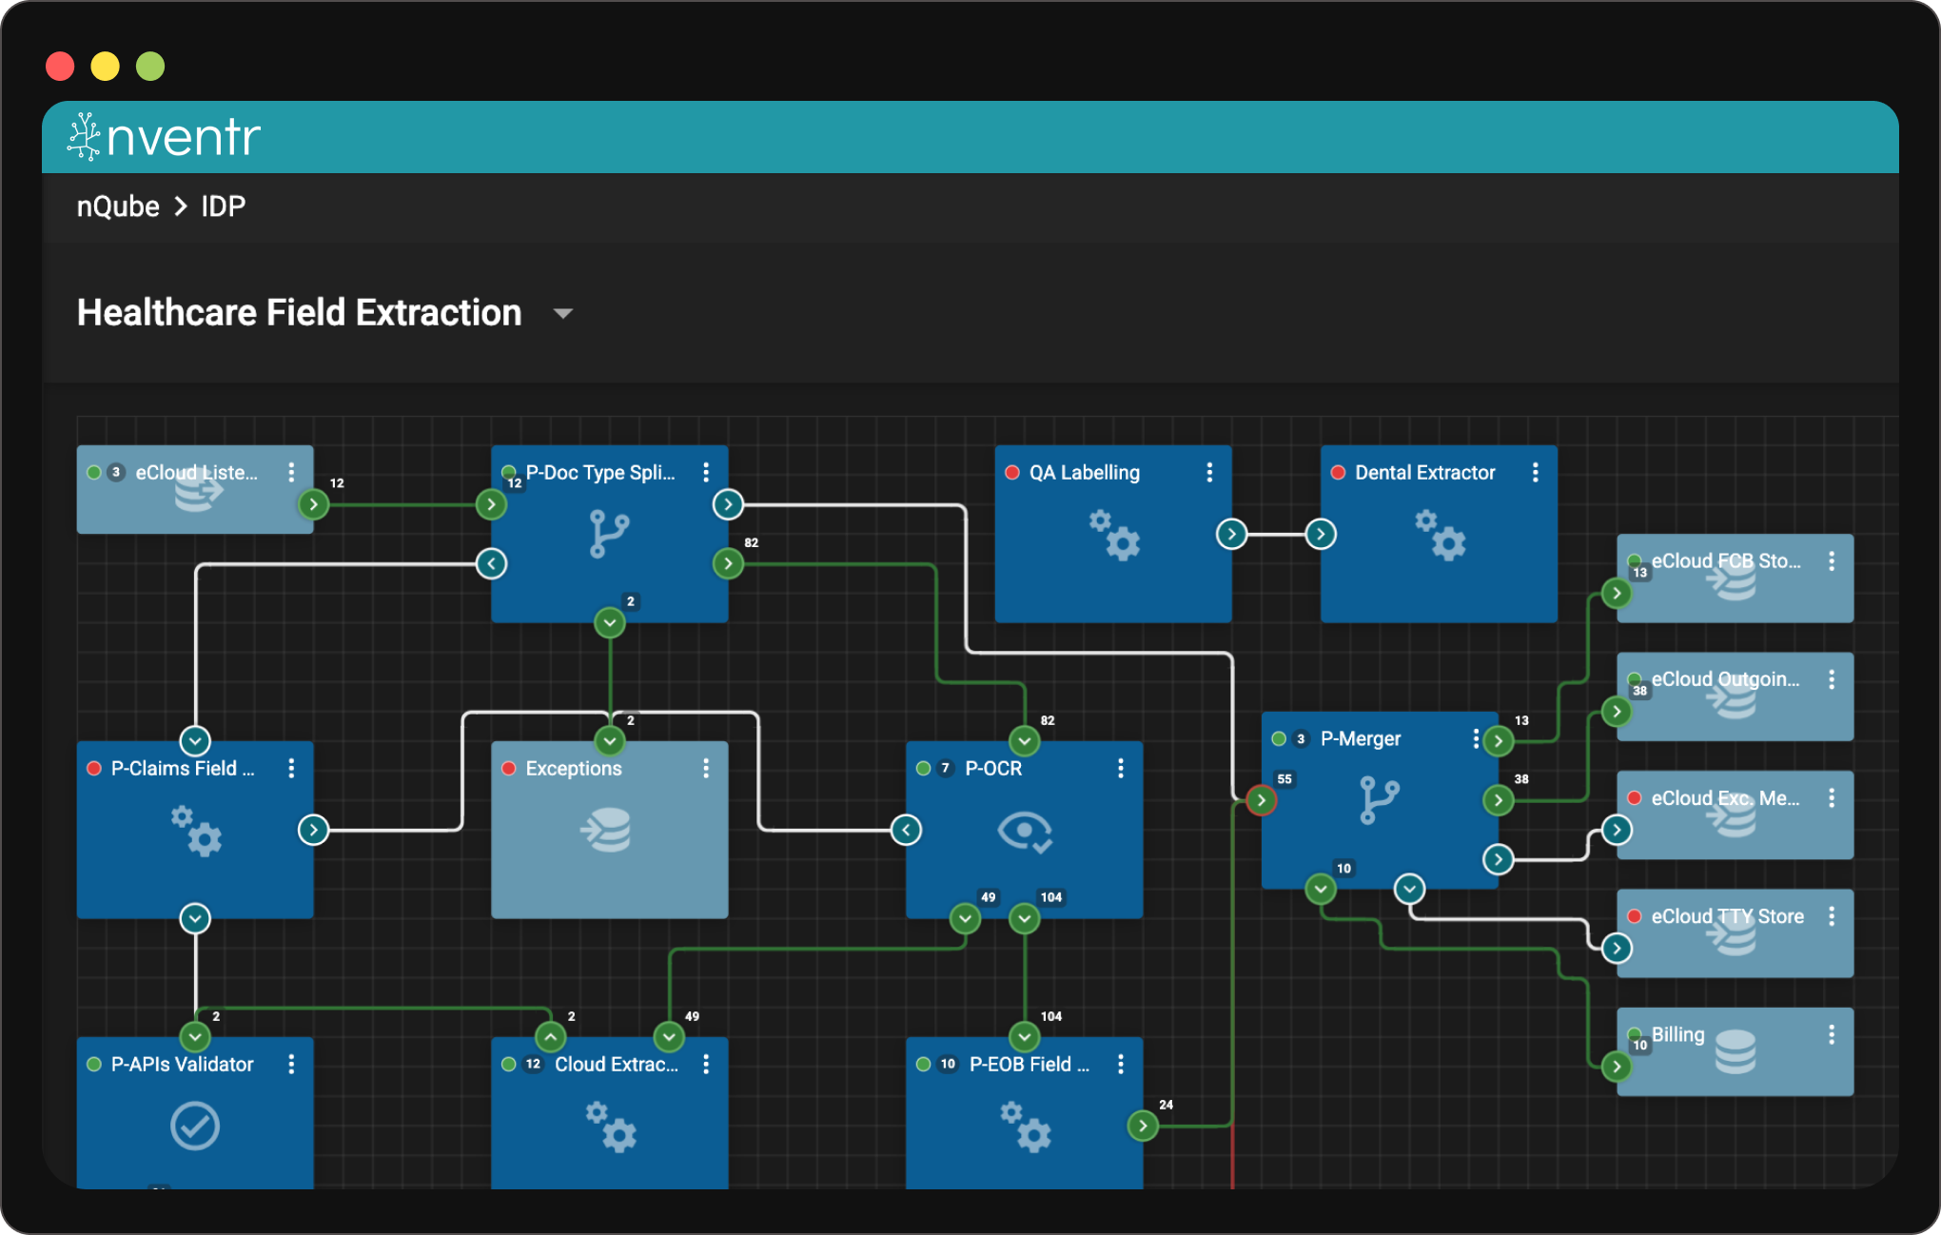Click the checkmark icon in P-APIs Validator
This screenshot has height=1235, width=1941.
[195, 1127]
